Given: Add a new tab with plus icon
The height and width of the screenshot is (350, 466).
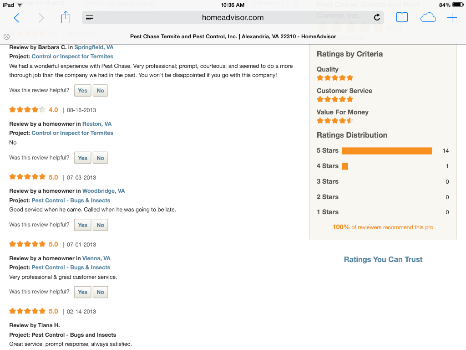Looking at the screenshot, I should coord(452,18).
